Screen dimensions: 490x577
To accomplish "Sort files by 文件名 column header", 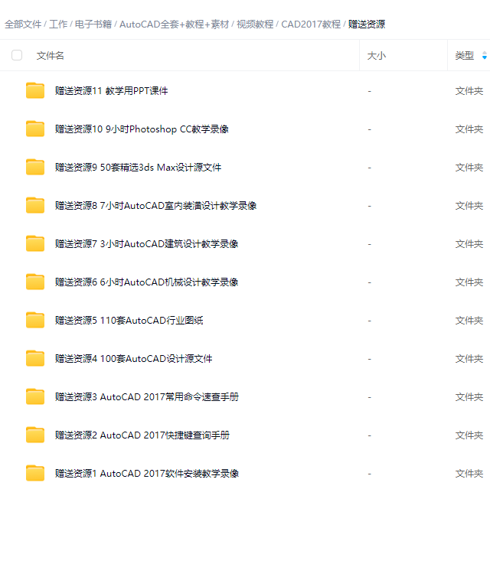I will click(x=50, y=56).
